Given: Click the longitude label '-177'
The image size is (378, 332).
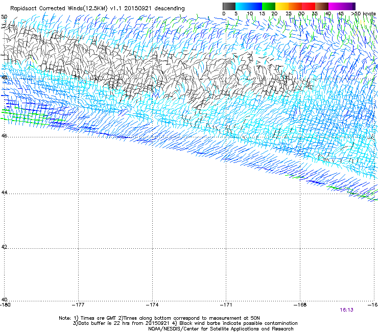Looking at the screenshot, I should pyautogui.click(x=79, y=305).
